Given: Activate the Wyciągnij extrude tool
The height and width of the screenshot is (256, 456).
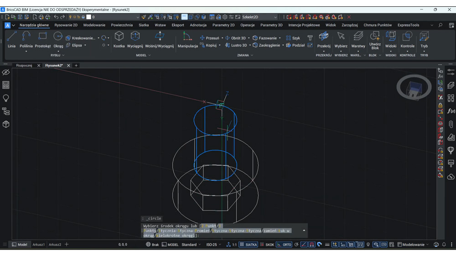Looking at the screenshot, I should (135, 40).
